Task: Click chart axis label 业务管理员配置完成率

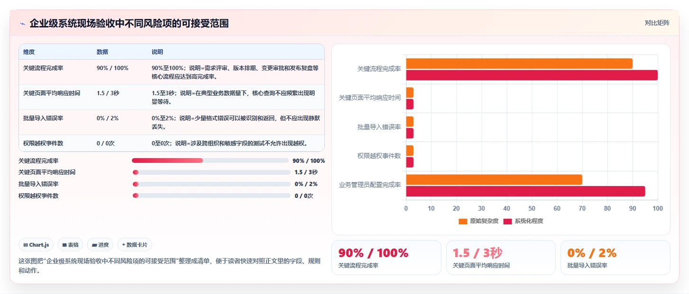Action: pyautogui.click(x=370, y=185)
